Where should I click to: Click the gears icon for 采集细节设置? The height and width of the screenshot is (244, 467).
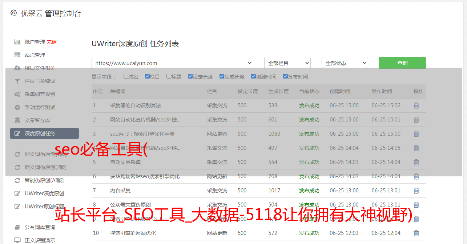pyautogui.click(x=17, y=94)
